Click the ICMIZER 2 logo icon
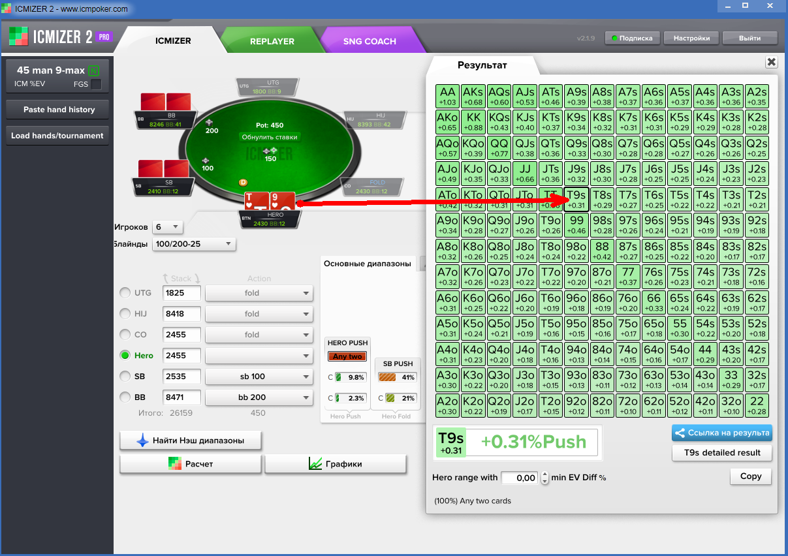 point(18,37)
